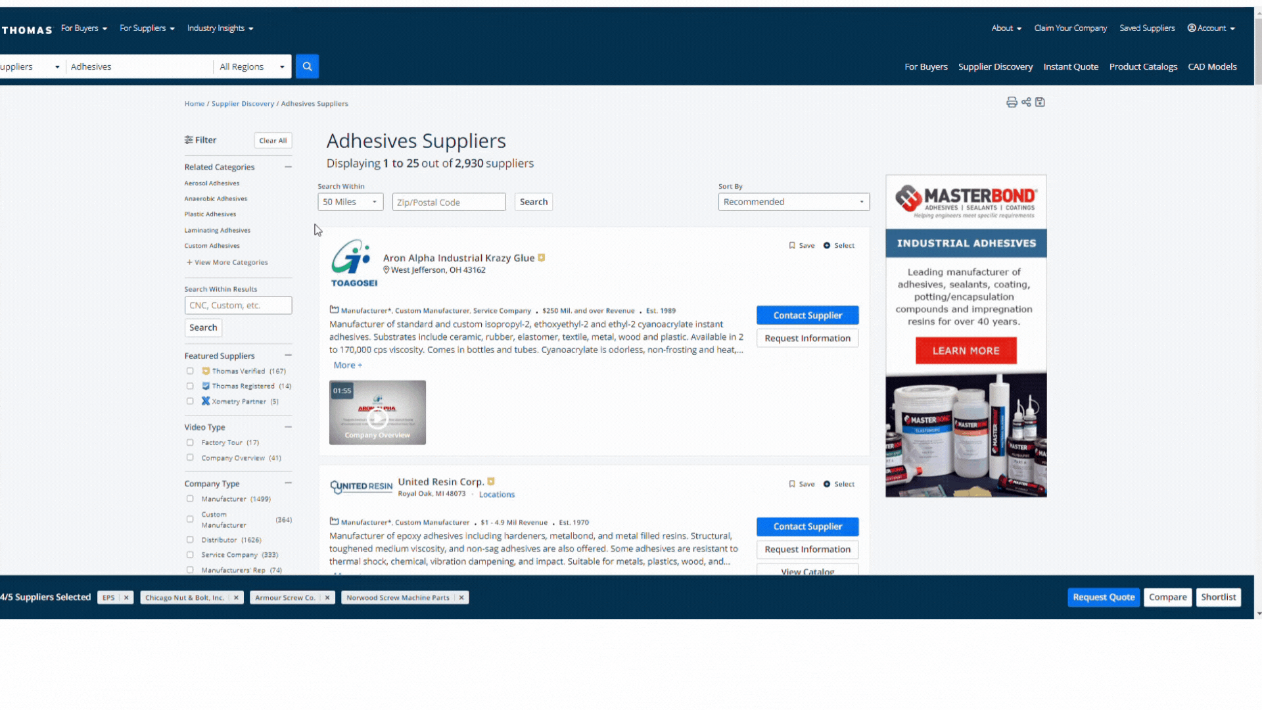The width and height of the screenshot is (1262, 710).
Task: Click the Thomas Verified checkbox filter
Action: 190,371
